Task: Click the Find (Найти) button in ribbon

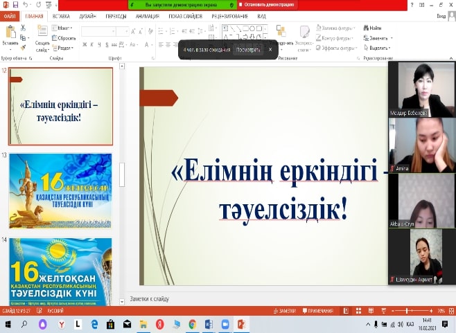Action: pos(375,28)
